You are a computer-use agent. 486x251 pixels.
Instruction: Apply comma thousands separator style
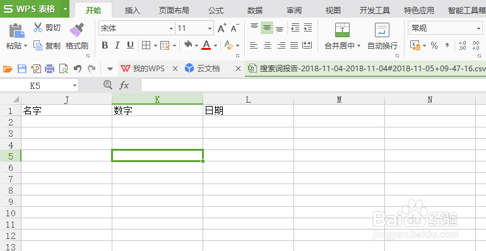(x=447, y=45)
